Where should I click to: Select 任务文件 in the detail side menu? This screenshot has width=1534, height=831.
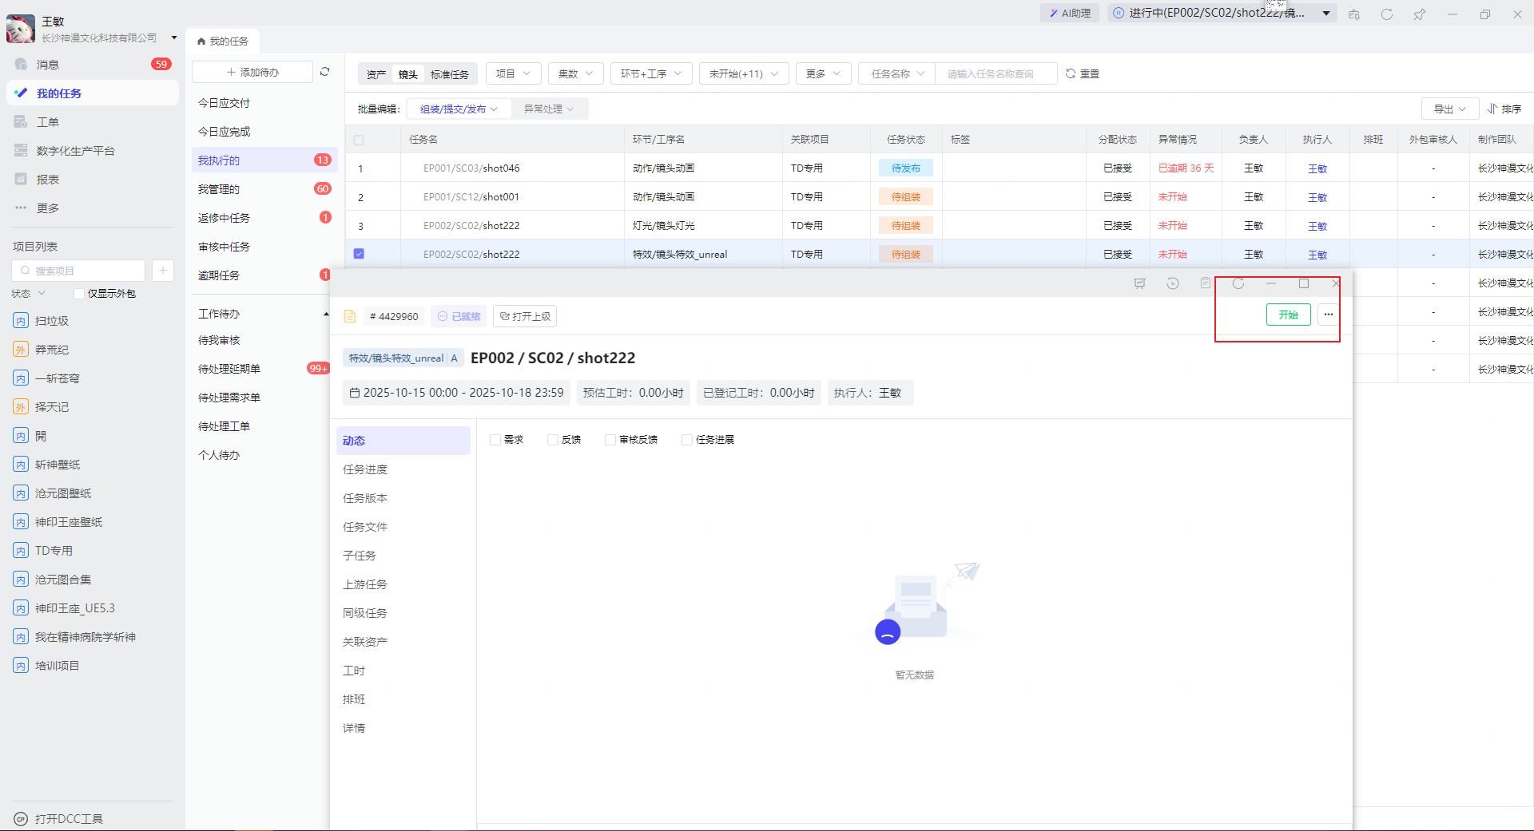[365, 527]
